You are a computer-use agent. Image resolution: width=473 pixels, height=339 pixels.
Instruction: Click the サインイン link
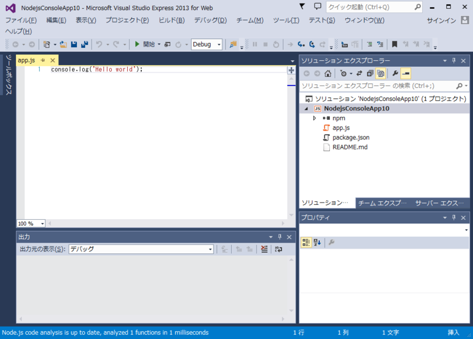[x=441, y=21]
